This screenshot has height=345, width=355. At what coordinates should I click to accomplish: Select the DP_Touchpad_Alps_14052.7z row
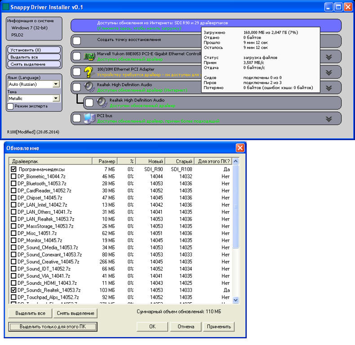click(x=120, y=297)
